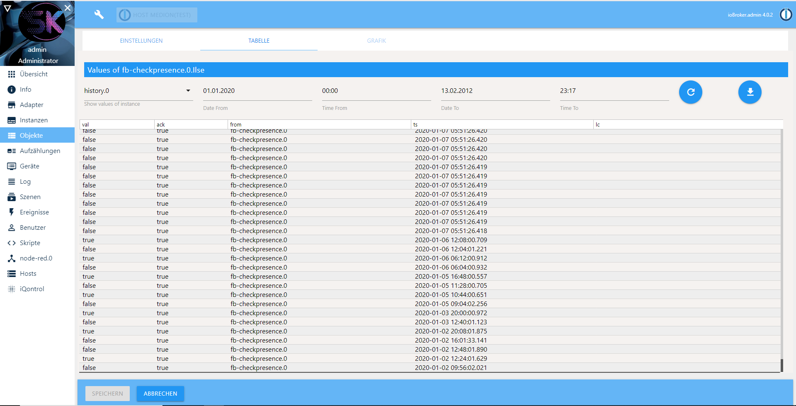796x406 pixels.
Task: Open the Adapter store icon
Action: tap(12, 105)
